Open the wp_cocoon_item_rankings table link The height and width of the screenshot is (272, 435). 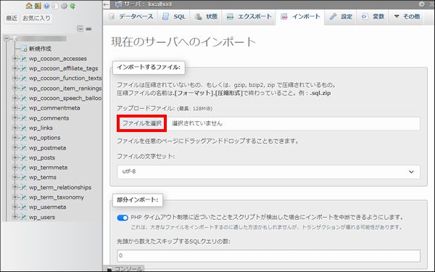click(65, 88)
